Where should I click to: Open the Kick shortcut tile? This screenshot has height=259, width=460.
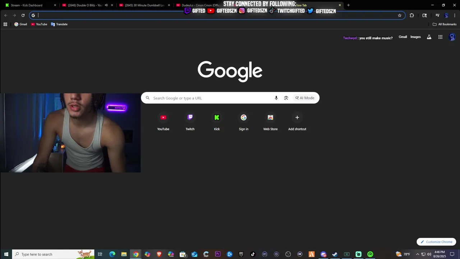click(x=217, y=122)
